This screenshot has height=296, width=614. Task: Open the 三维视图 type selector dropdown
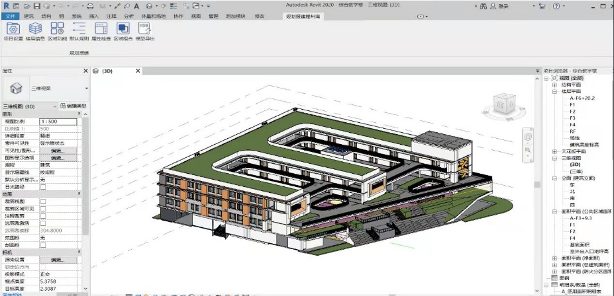(86, 88)
